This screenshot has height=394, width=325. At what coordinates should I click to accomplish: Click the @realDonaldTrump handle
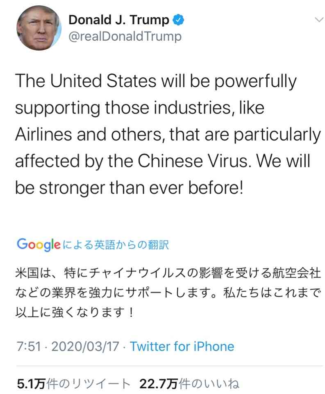[125, 37]
